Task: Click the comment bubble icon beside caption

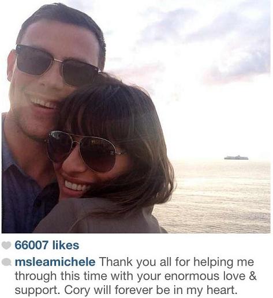Action: [x=6, y=262]
